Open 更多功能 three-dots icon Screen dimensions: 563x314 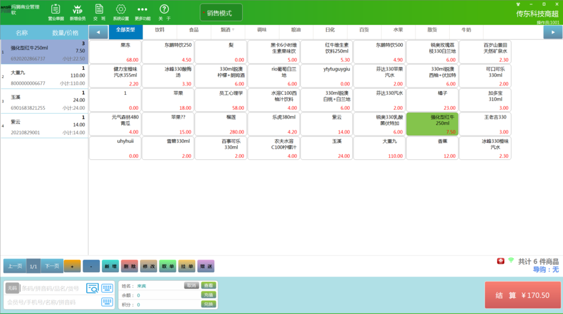[143, 12]
